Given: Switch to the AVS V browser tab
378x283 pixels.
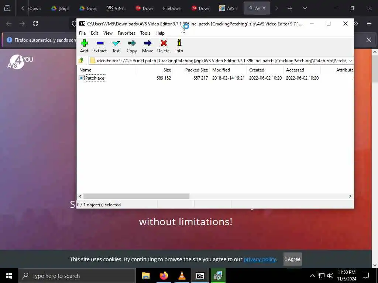Looking at the screenshot, I should coord(228,8).
